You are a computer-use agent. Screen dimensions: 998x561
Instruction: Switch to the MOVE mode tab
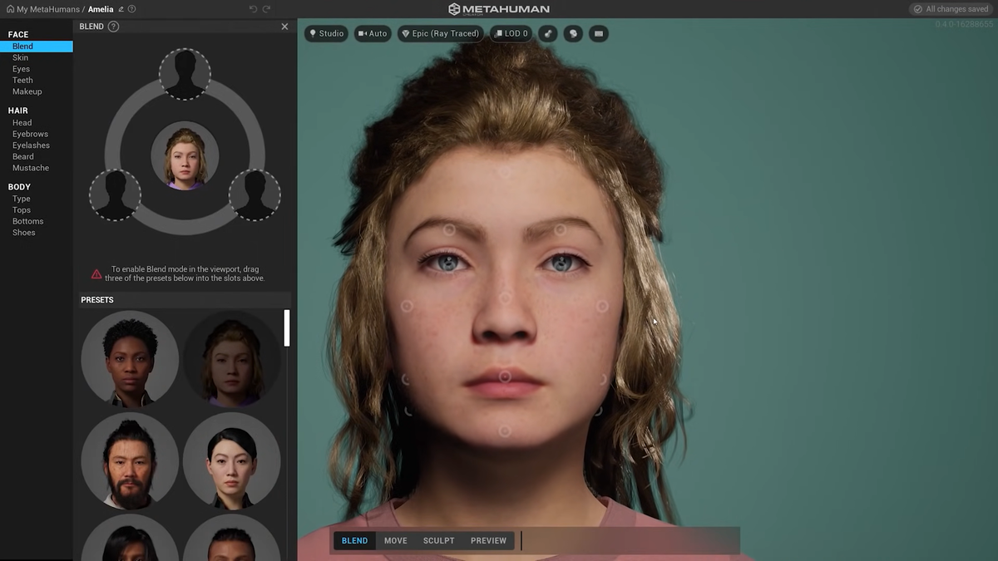tap(396, 540)
